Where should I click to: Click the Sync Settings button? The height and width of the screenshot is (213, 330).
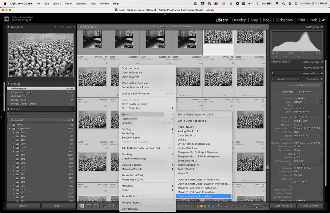click(x=310, y=206)
